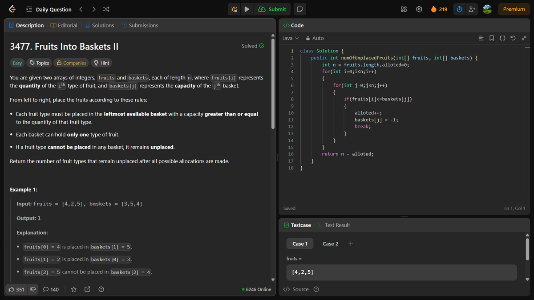Click the green Submit button
This screenshot has height=300, width=534.
click(272, 9)
